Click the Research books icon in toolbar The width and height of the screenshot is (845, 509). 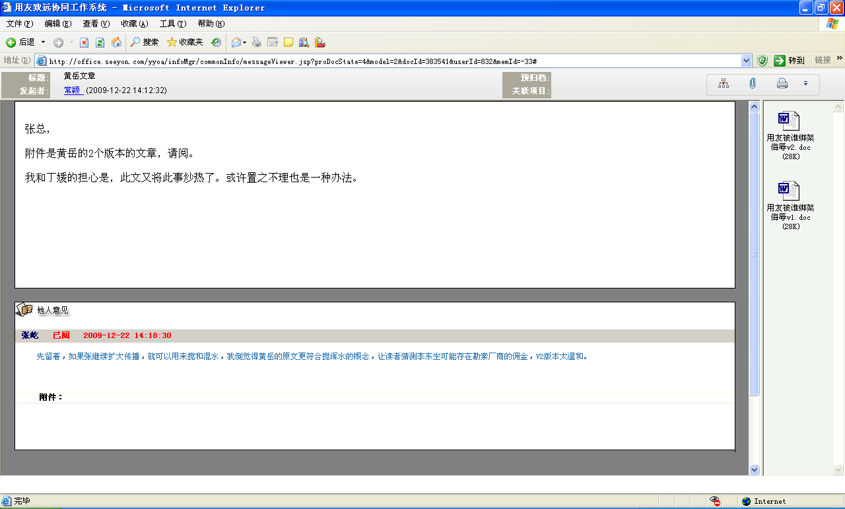pyautogui.click(x=304, y=42)
